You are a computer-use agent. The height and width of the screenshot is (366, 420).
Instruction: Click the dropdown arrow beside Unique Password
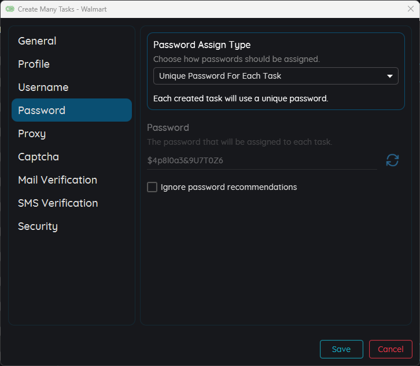pos(389,76)
